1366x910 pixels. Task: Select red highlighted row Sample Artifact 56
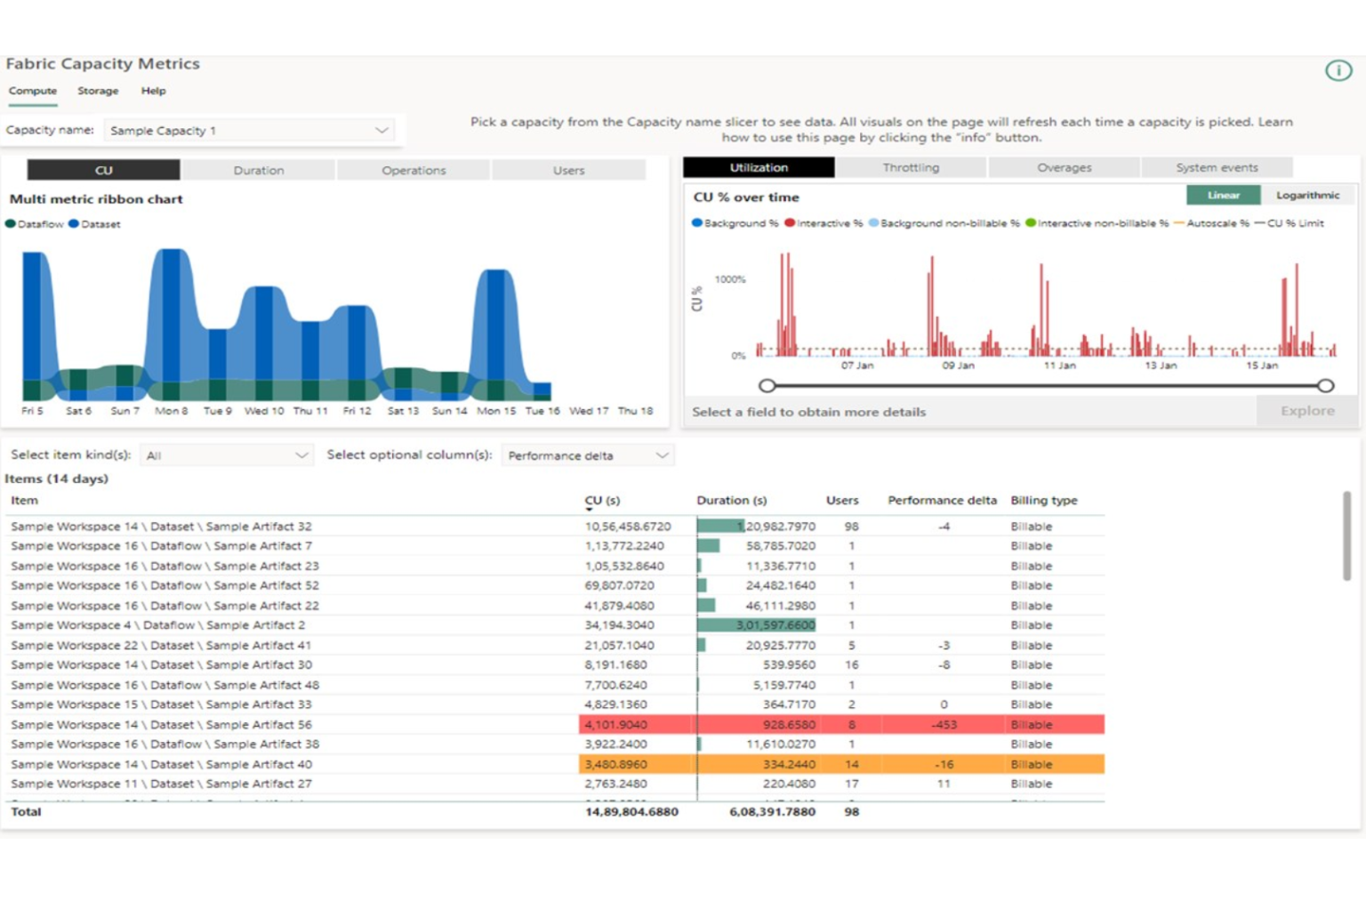[557, 725]
